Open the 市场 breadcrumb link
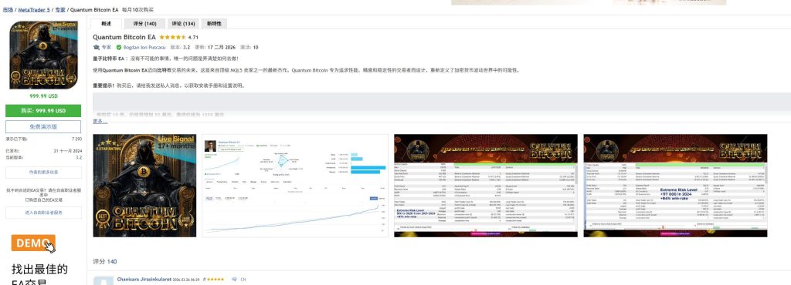Screen dimensions: 791x285 click(x=8, y=9)
